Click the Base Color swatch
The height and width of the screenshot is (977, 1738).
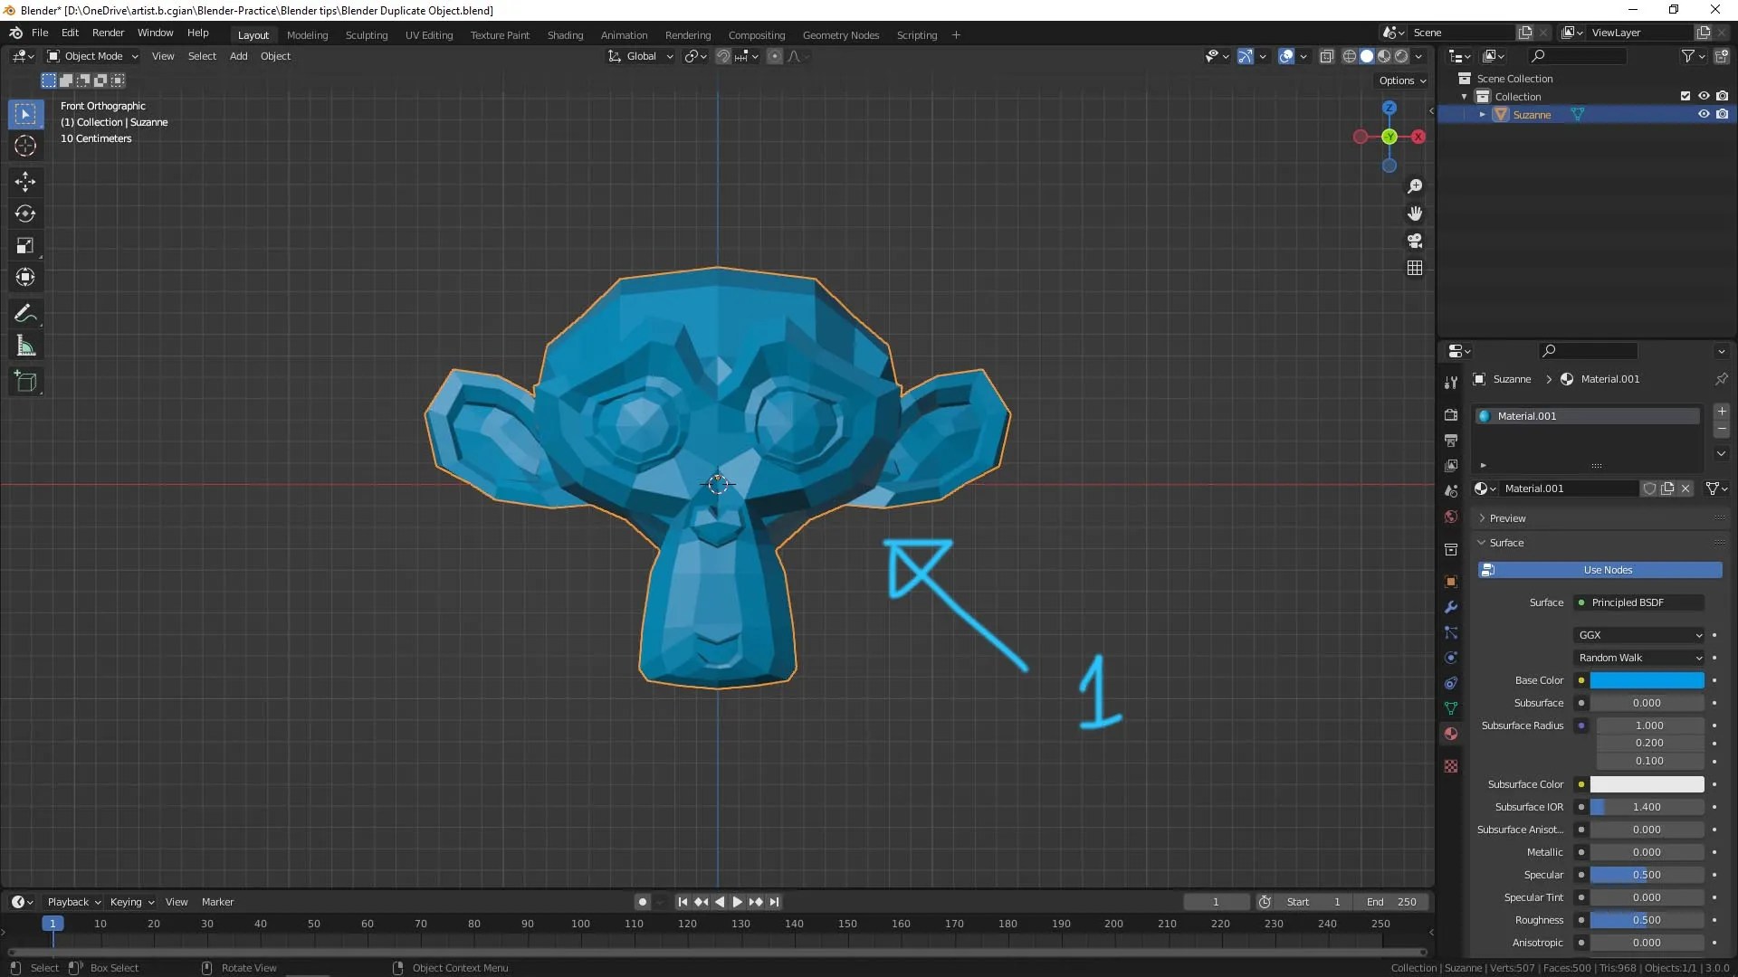click(x=1646, y=680)
